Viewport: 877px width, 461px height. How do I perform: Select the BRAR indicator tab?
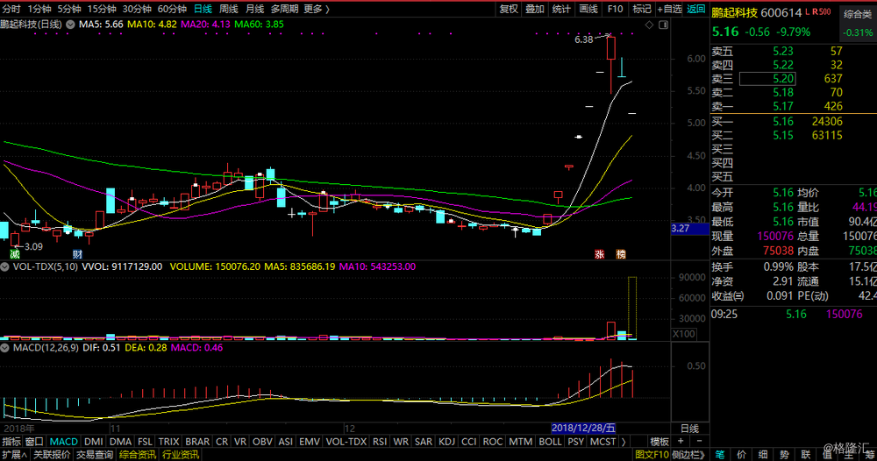pos(197,442)
